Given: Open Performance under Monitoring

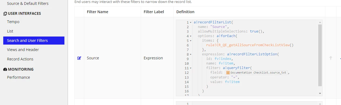Looking at the screenshot, I should 18,77.
